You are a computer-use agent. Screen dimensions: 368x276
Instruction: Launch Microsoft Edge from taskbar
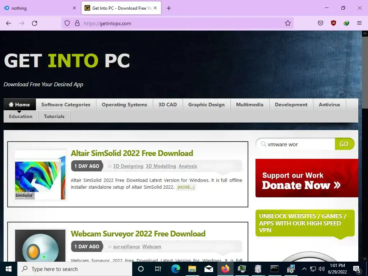[x=175, y=269]
